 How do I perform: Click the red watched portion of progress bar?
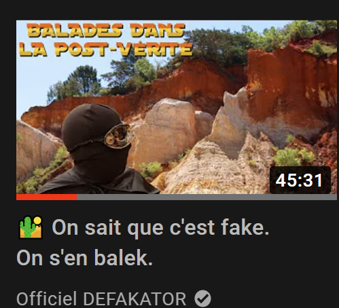(x=46, y=197)
